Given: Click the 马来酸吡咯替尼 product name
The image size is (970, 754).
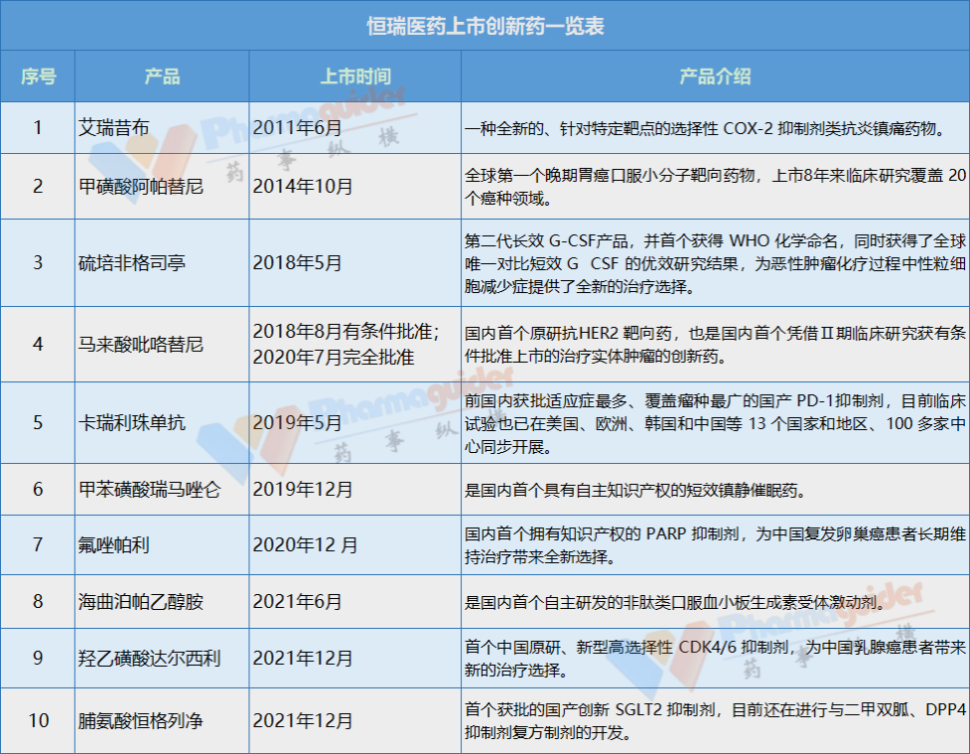Looking at the screenshot, I should coord(141,344).
